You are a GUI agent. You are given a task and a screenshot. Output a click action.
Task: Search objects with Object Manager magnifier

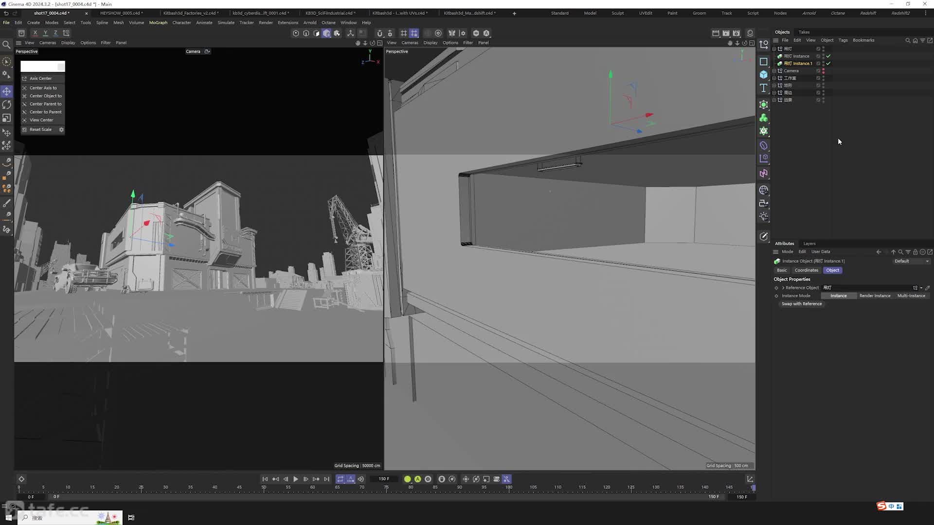click(x=908, y=40)
